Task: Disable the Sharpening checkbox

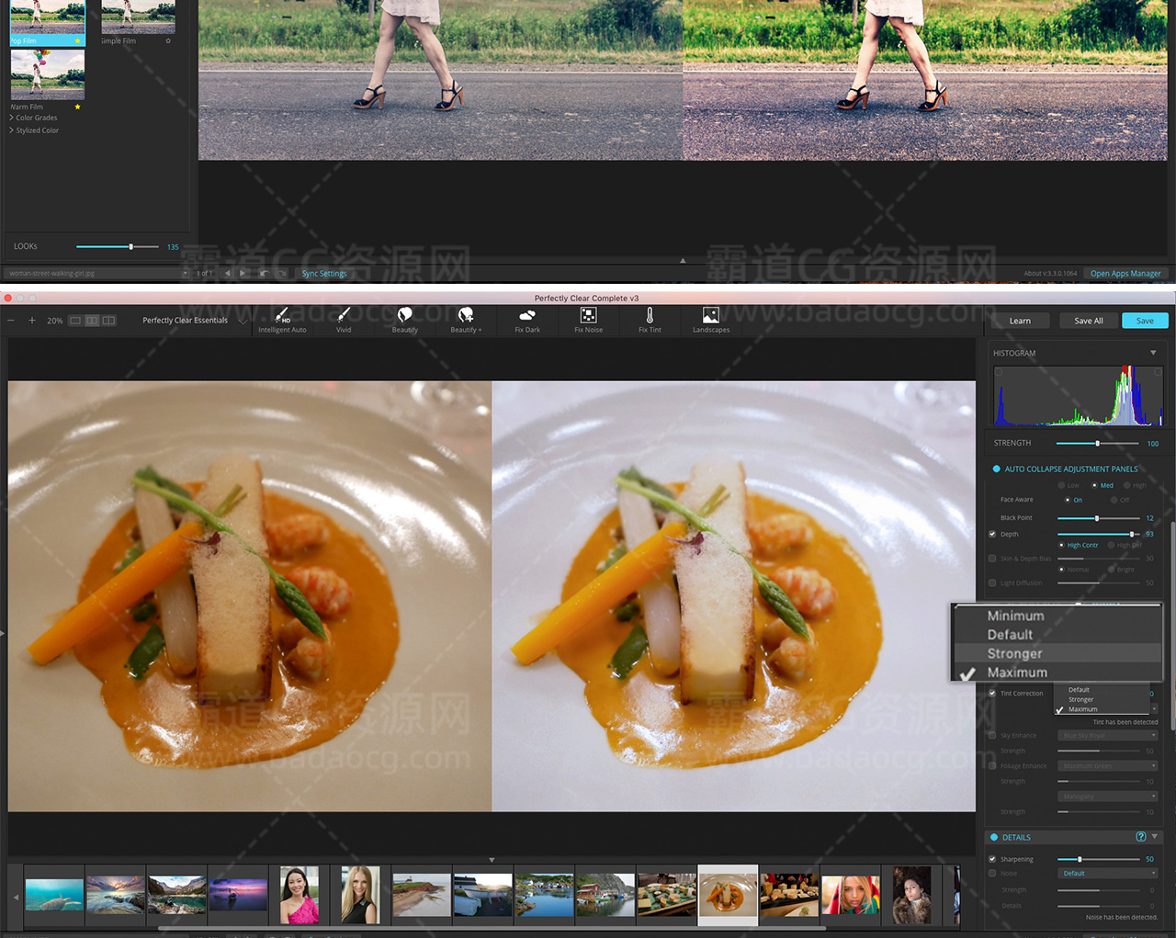Action: [x=992, y=859]
